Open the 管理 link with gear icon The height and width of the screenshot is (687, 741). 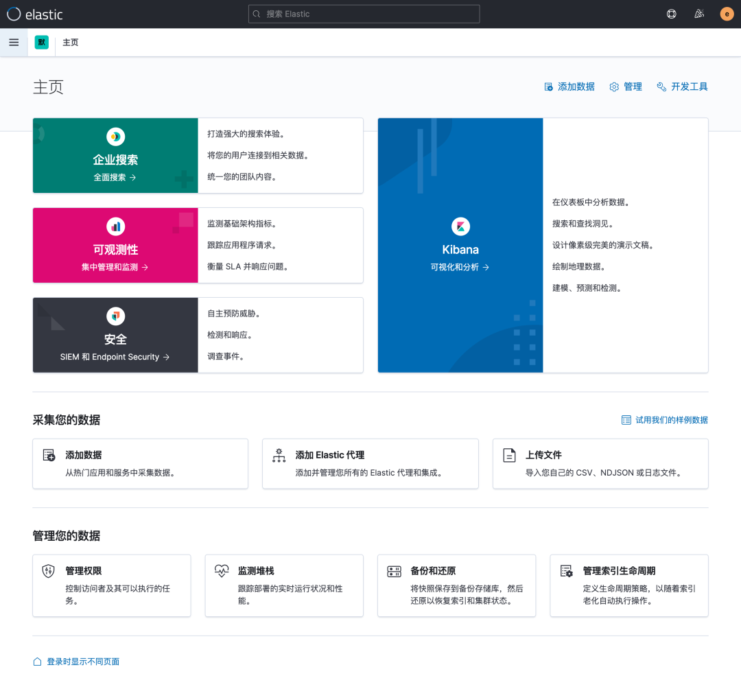(x=626, y=86)
